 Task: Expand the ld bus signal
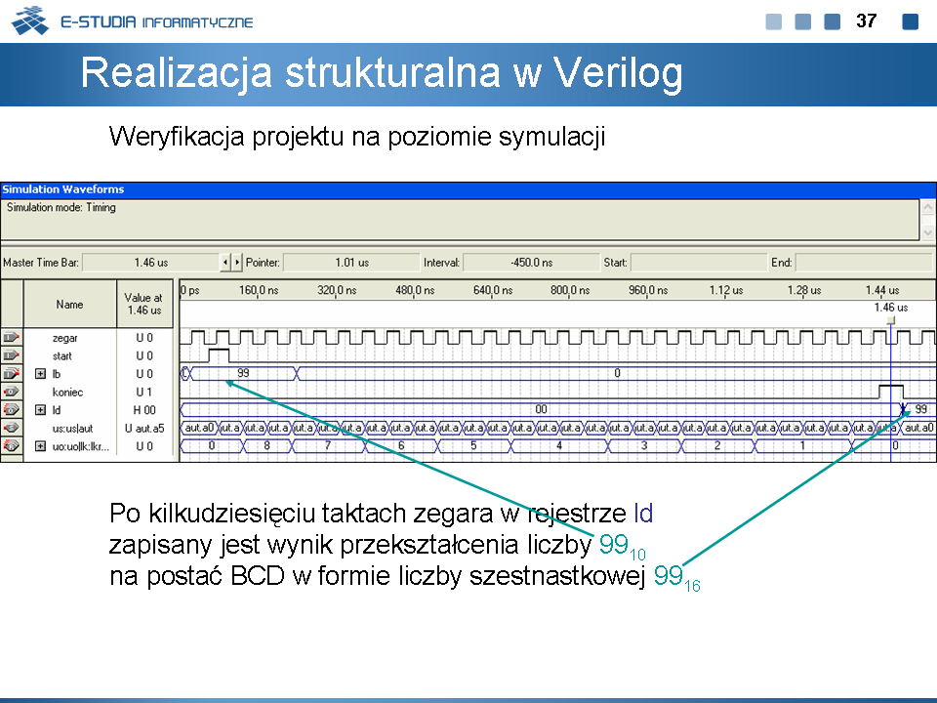click(x=40, y=410)
